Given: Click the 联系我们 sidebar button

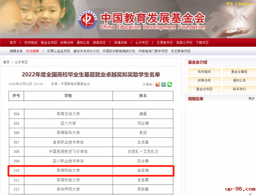Looking at the screenshot, I should coord(239,89).
